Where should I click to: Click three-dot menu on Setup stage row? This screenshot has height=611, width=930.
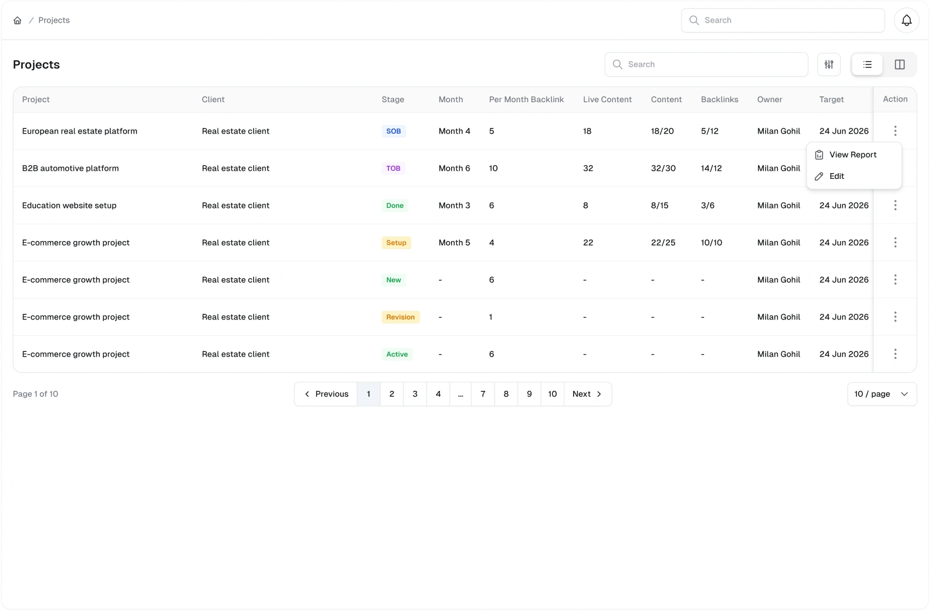tap(895, 242)
